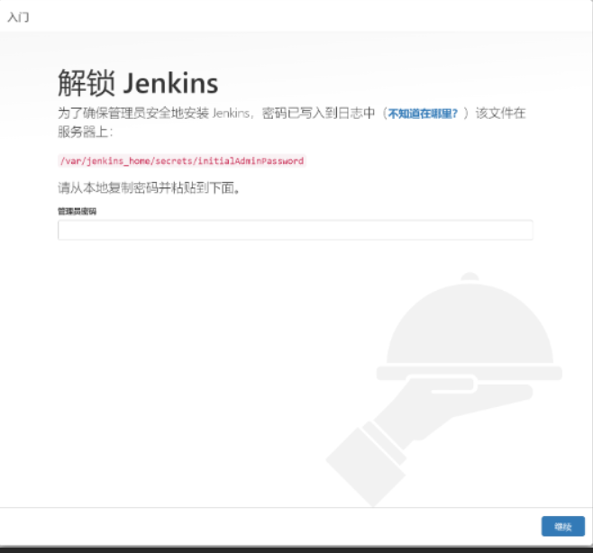Open the 不知道在哪里? help link
Viewport: 593px width, 553px height.
click(x=423, y=113)
